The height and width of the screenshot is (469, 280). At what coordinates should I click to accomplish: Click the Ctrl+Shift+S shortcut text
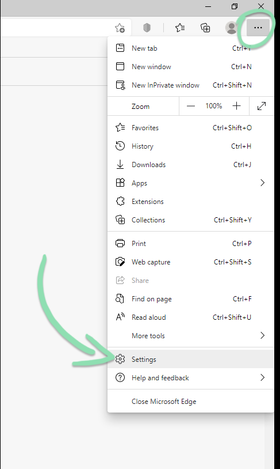pos(232,262)
